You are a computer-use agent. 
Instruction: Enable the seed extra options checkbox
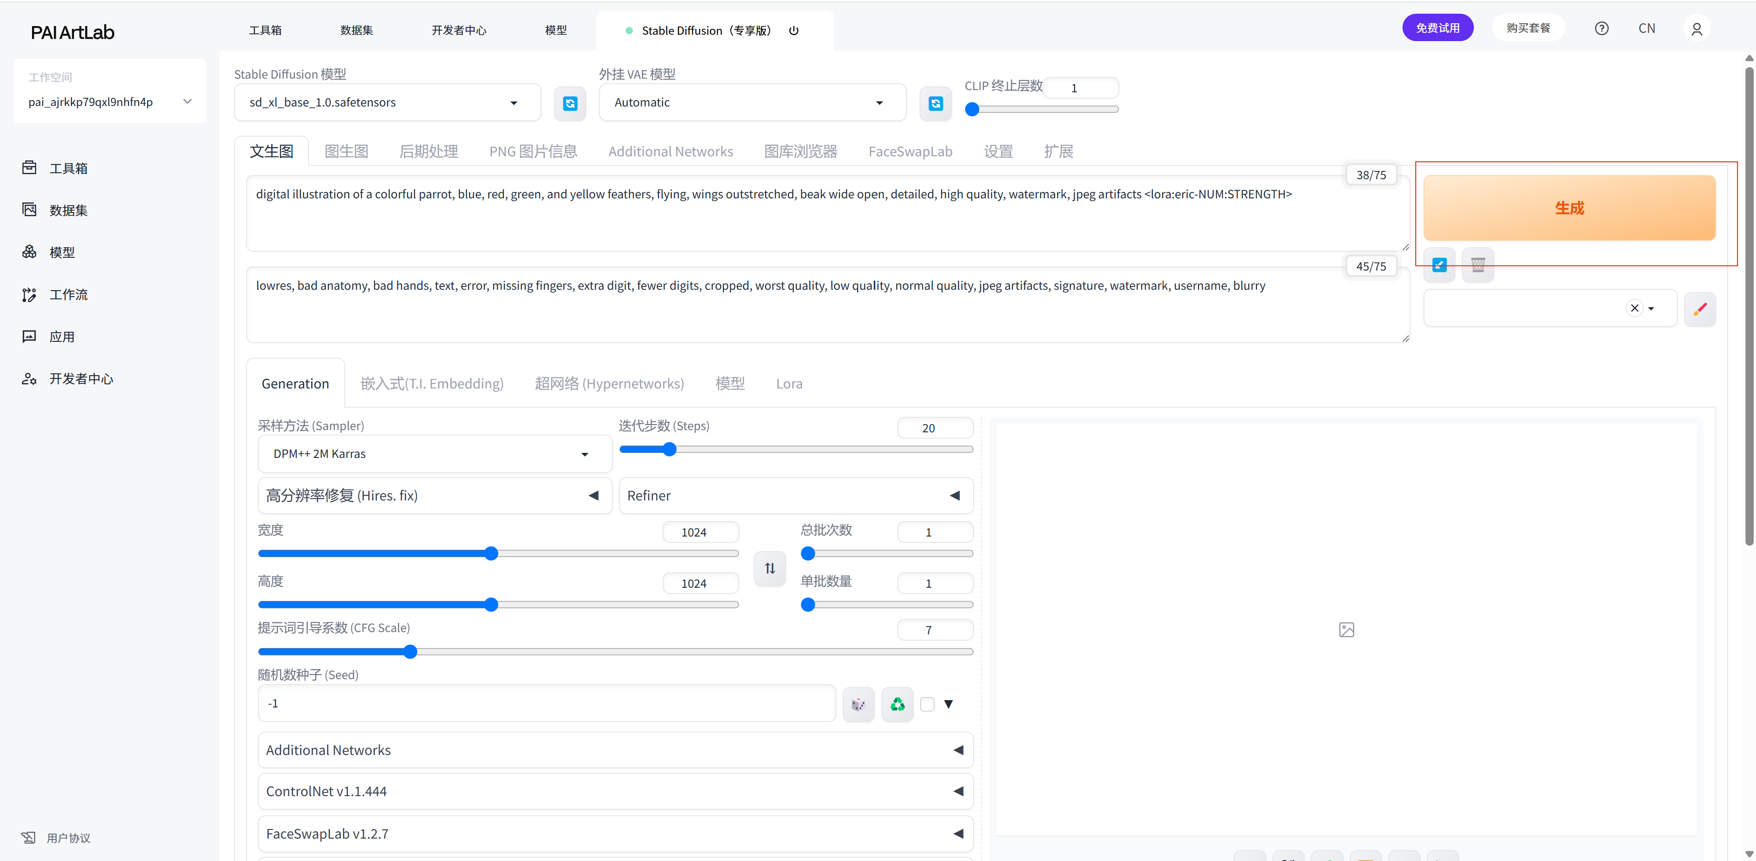click(x=927, y=704)
